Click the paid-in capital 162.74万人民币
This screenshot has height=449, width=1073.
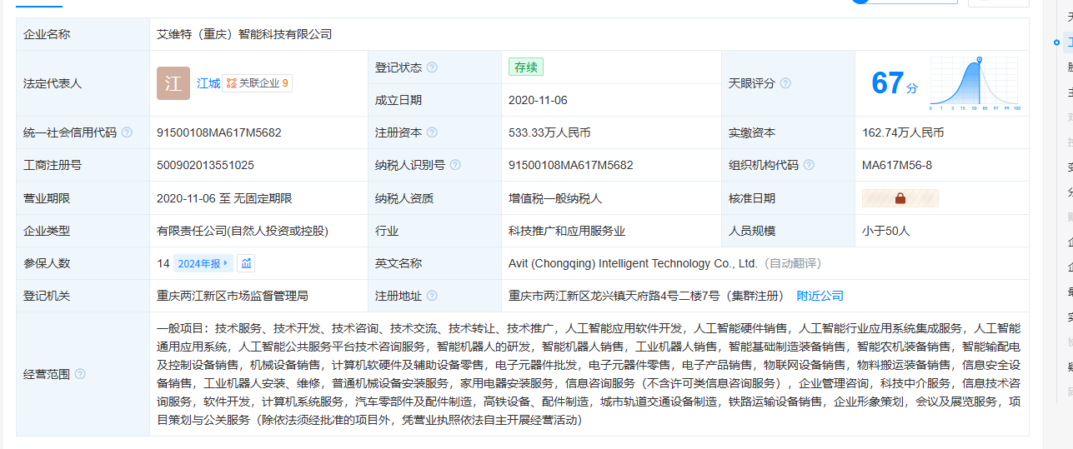tap(903, 132)
